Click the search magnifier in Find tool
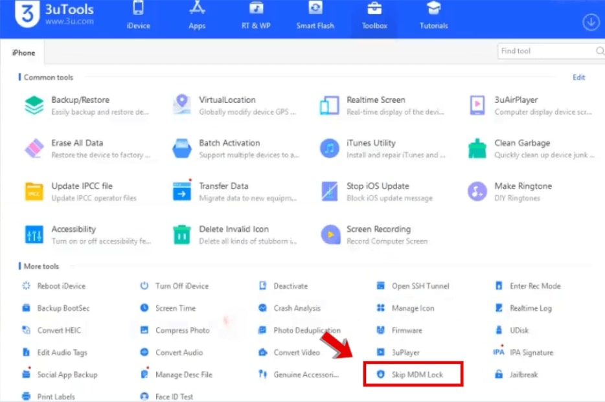 (x=600, y=51)
